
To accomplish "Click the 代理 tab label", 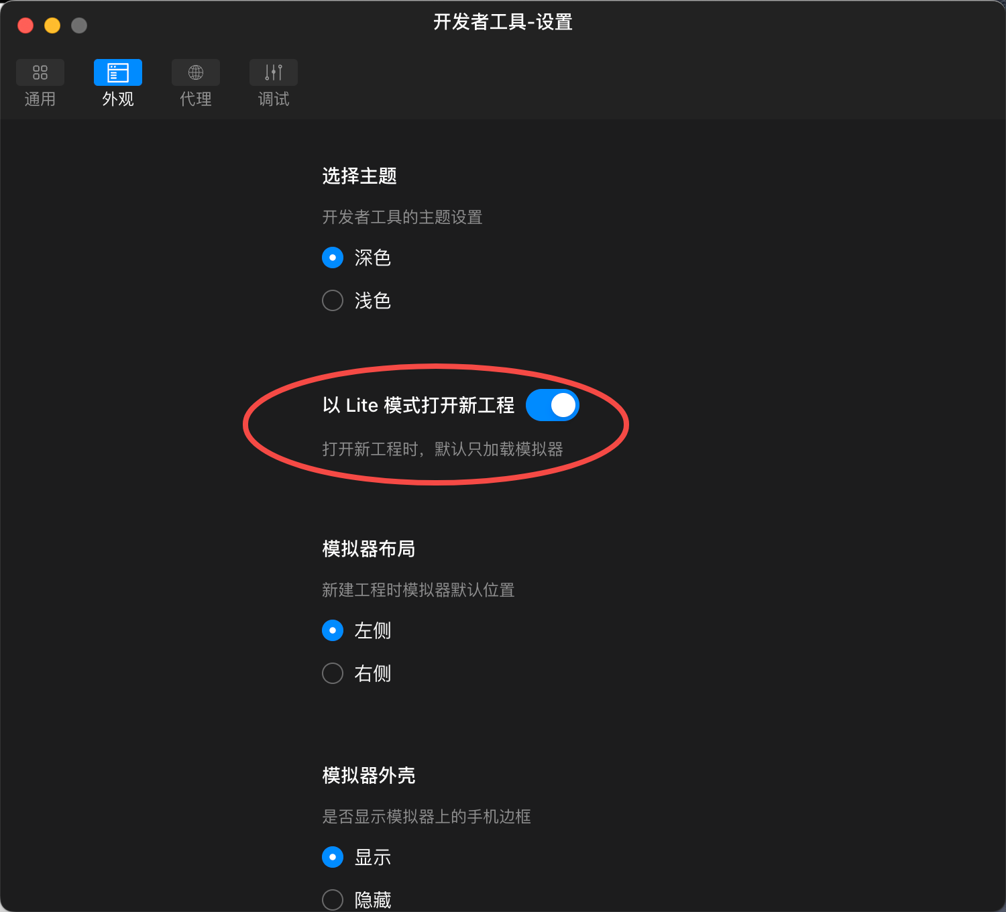I will [196, 99].
